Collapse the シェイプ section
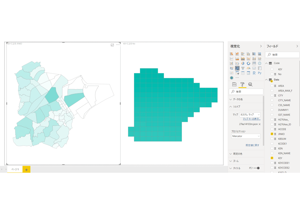The width and height of the screenshot is (300, 214). pyautogui.click(x=246, y=107)
